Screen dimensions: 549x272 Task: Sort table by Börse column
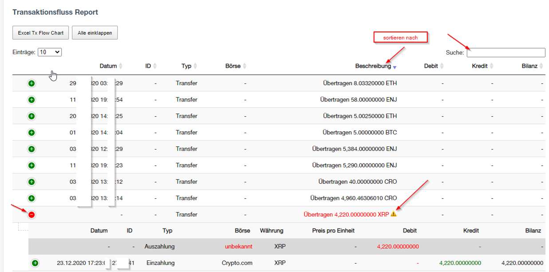click(236, 66)
